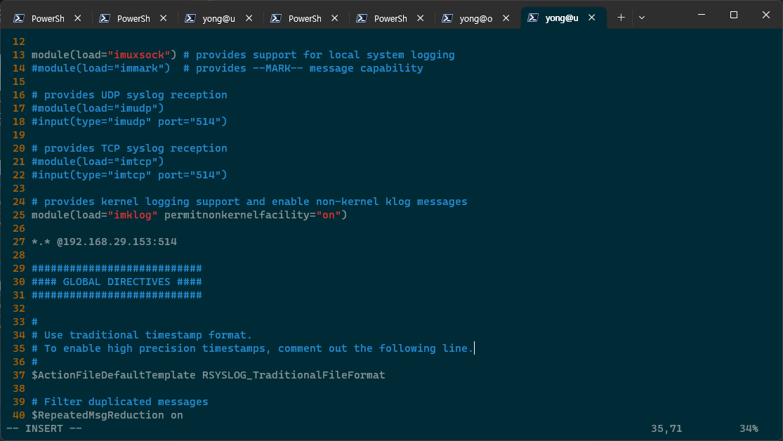Click 'permitnonkernelfacility' parameter text
Screen dimensions: 783x441
(x=237, y=215)
